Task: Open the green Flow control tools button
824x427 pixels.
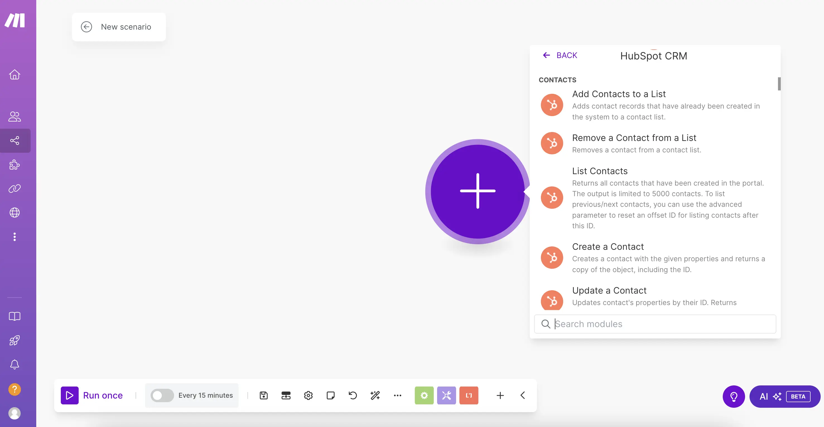Action: coord(424,395)
